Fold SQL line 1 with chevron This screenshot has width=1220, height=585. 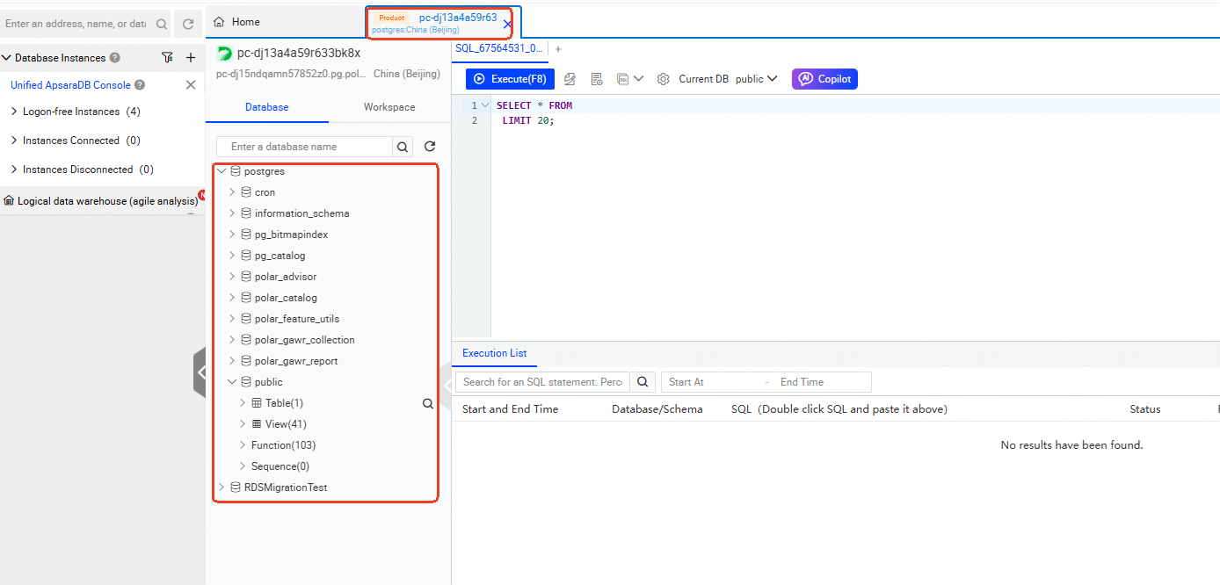pos(485,105)
